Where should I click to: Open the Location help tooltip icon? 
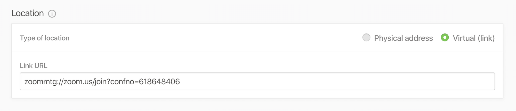click(52, 14)
